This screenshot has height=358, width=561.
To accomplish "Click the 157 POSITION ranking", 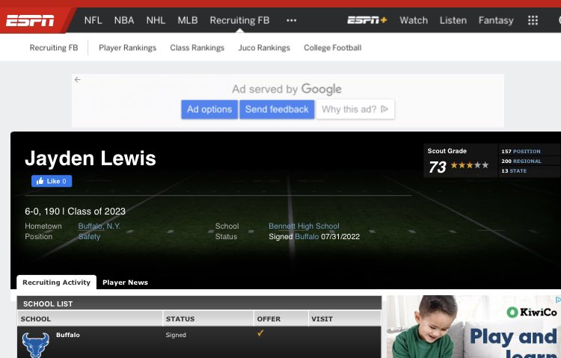I will (521, 151).
